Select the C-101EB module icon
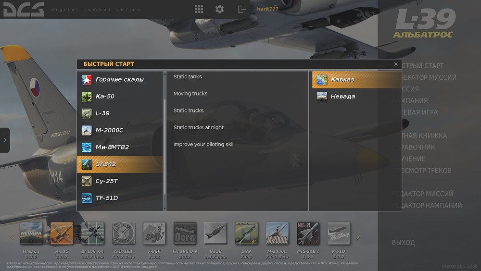Viewport: 481px width, 271px height. coord(123,234)
